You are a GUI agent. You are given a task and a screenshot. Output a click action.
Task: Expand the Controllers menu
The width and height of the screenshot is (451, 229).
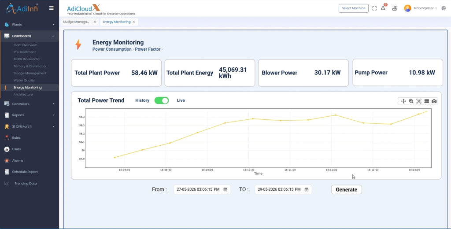click(53, 104)
